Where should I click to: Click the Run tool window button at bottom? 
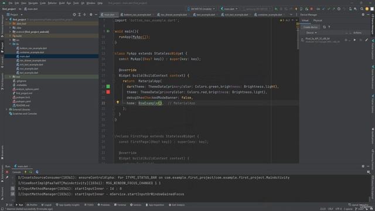pos(19,205)
